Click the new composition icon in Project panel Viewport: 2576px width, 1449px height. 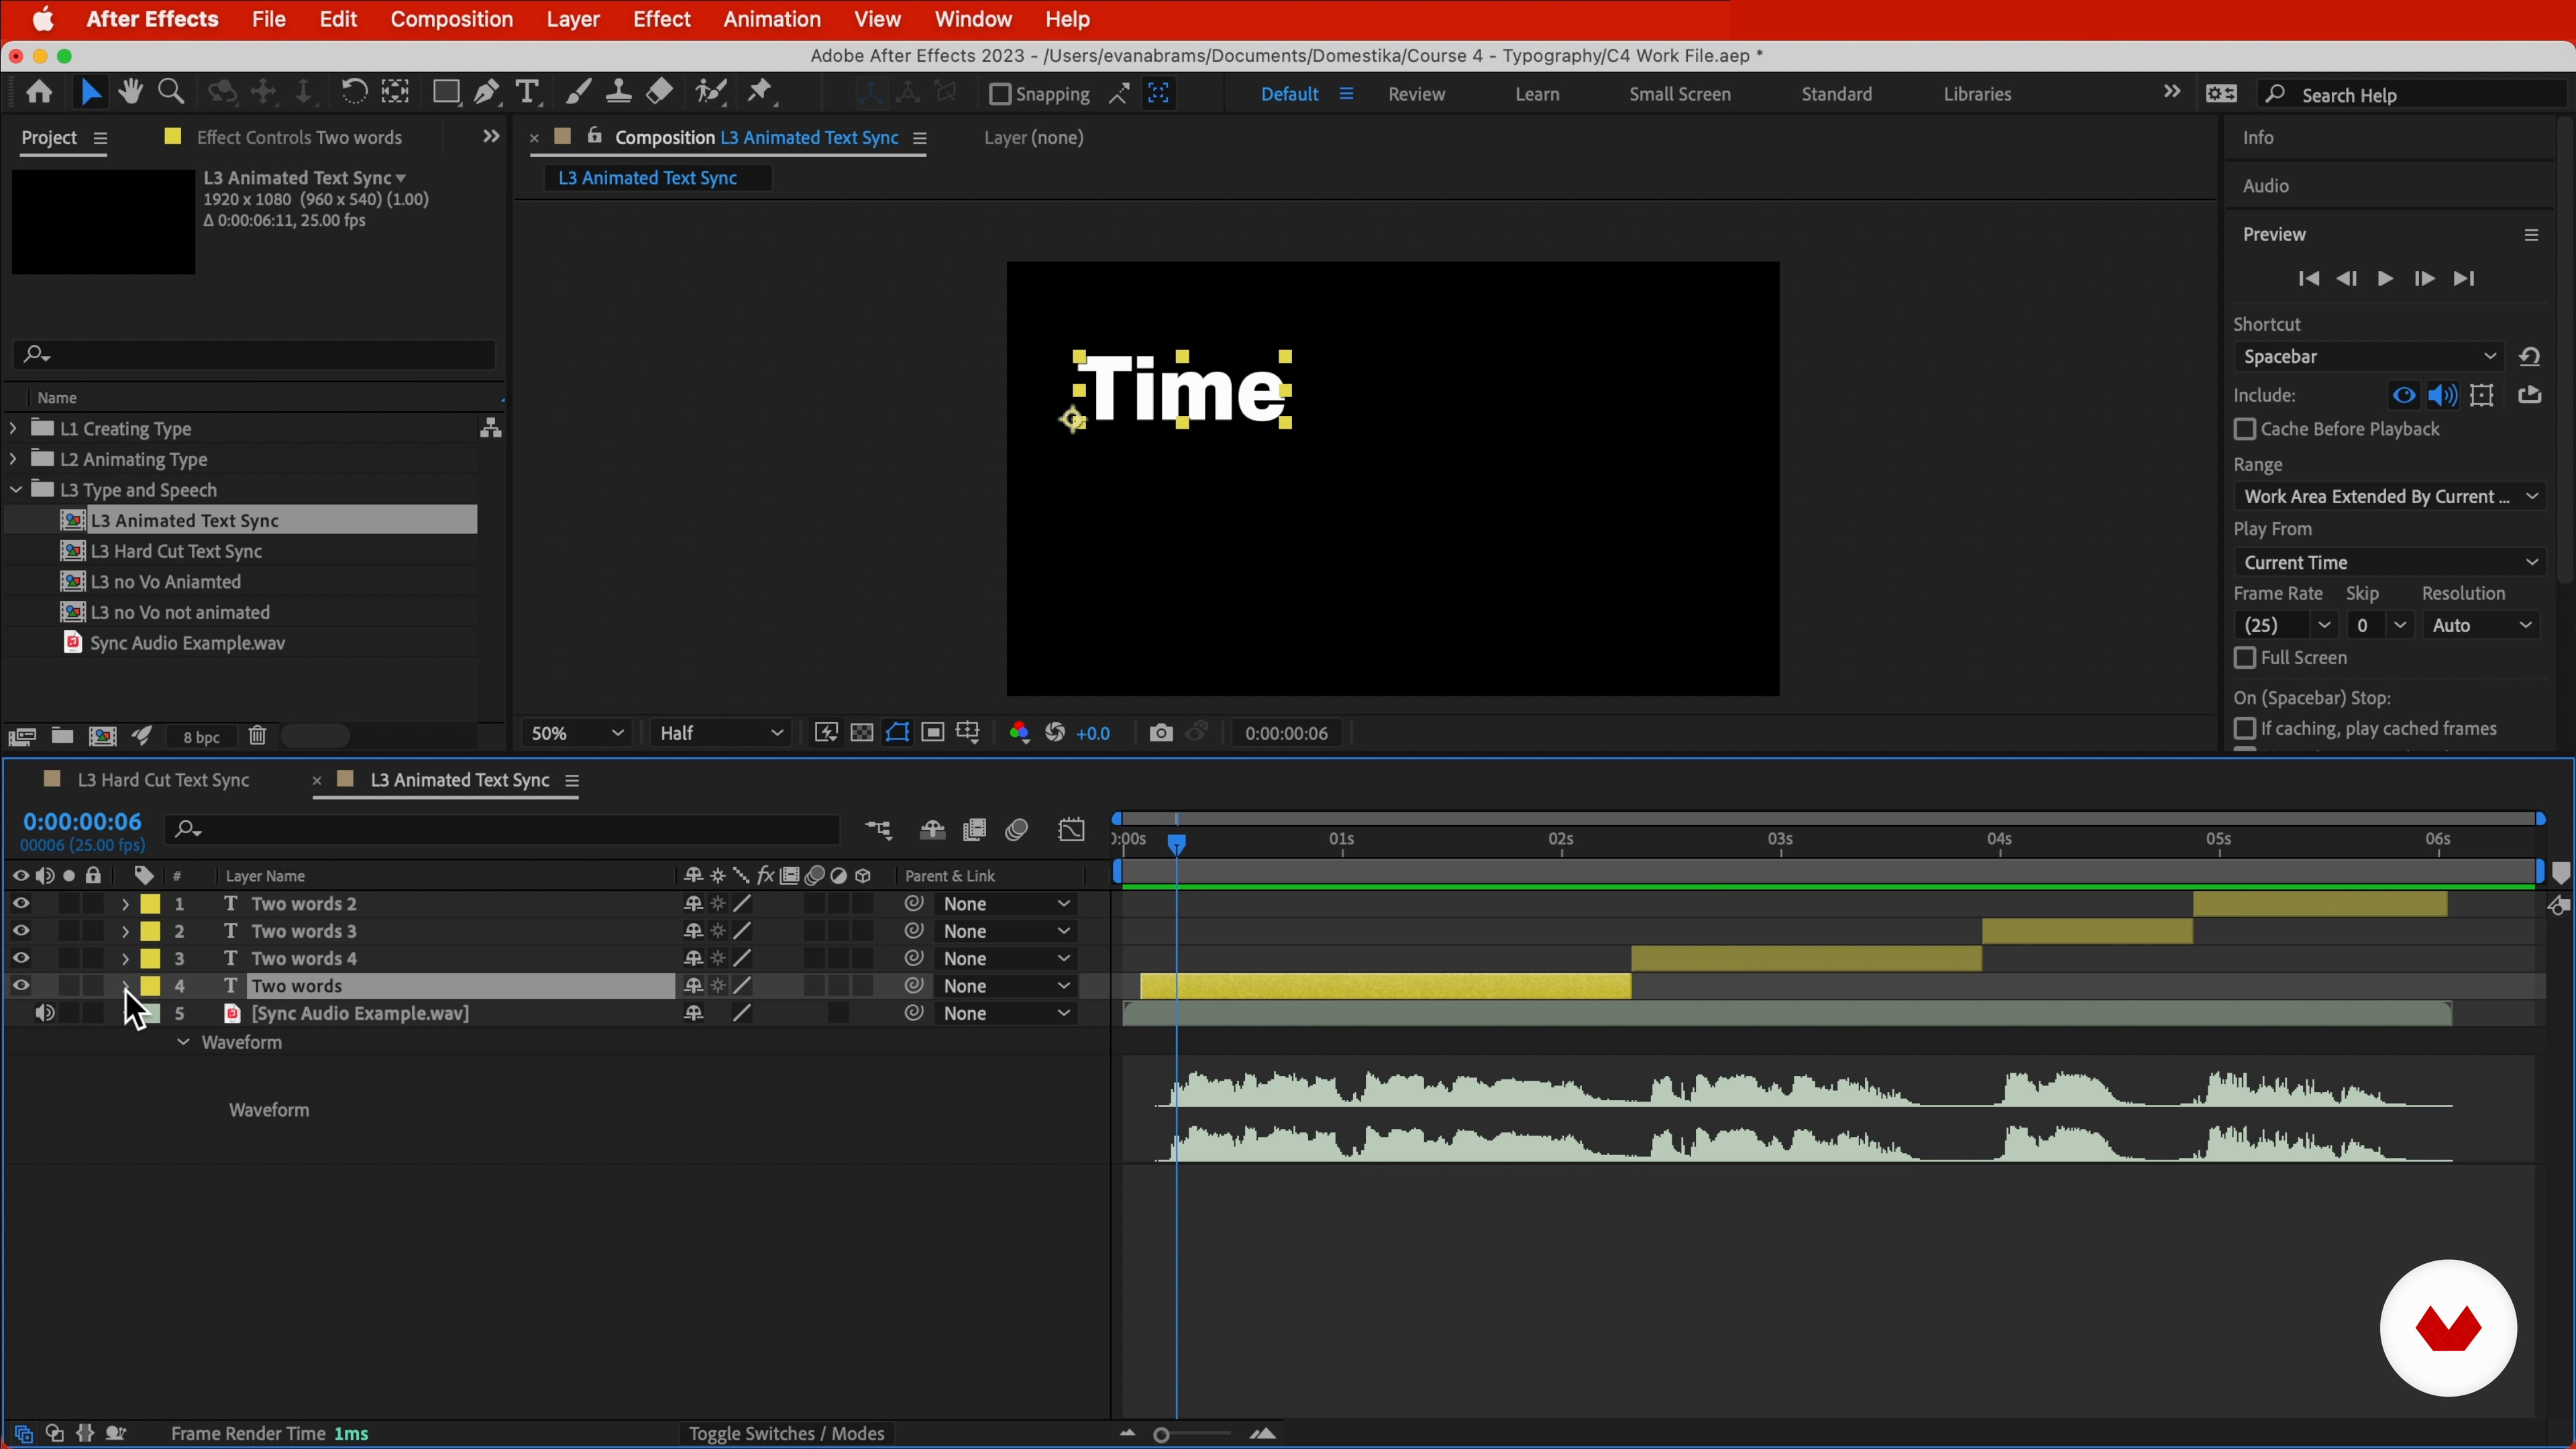click(x=102, y=736)
